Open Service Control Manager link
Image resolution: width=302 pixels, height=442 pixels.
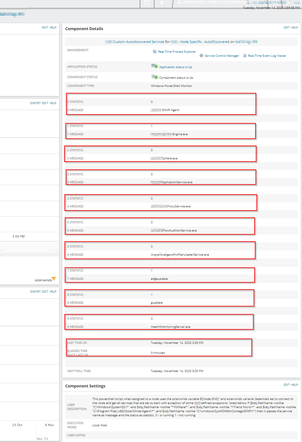point(222,56)
